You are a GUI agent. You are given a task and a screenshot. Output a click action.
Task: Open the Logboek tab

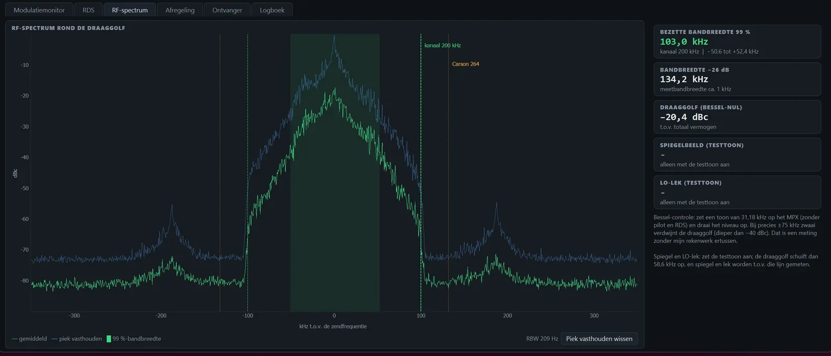272,10
